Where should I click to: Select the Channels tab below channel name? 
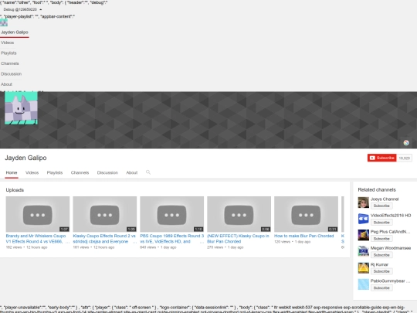click(80, 172)
